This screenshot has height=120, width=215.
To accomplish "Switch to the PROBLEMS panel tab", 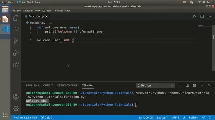I will pos(32,85).
